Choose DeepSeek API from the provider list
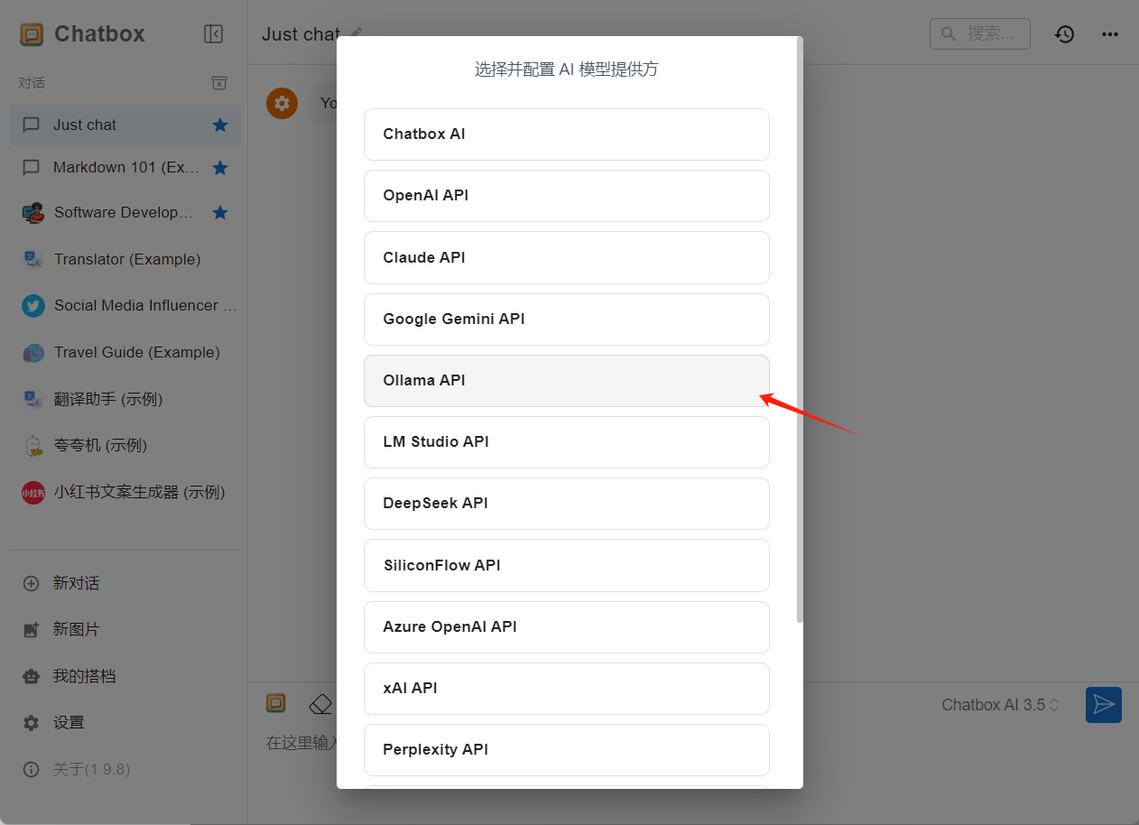This screenshot has height=825, width=1139. [x=567, y=504]
